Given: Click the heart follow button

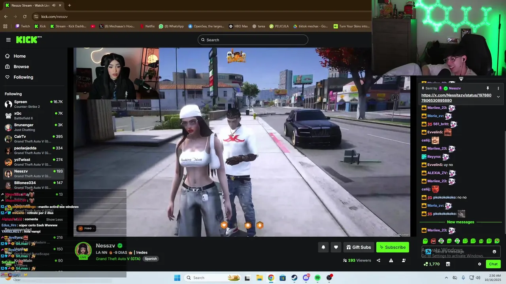Looking at the screenshot, I should click(336, 247).
